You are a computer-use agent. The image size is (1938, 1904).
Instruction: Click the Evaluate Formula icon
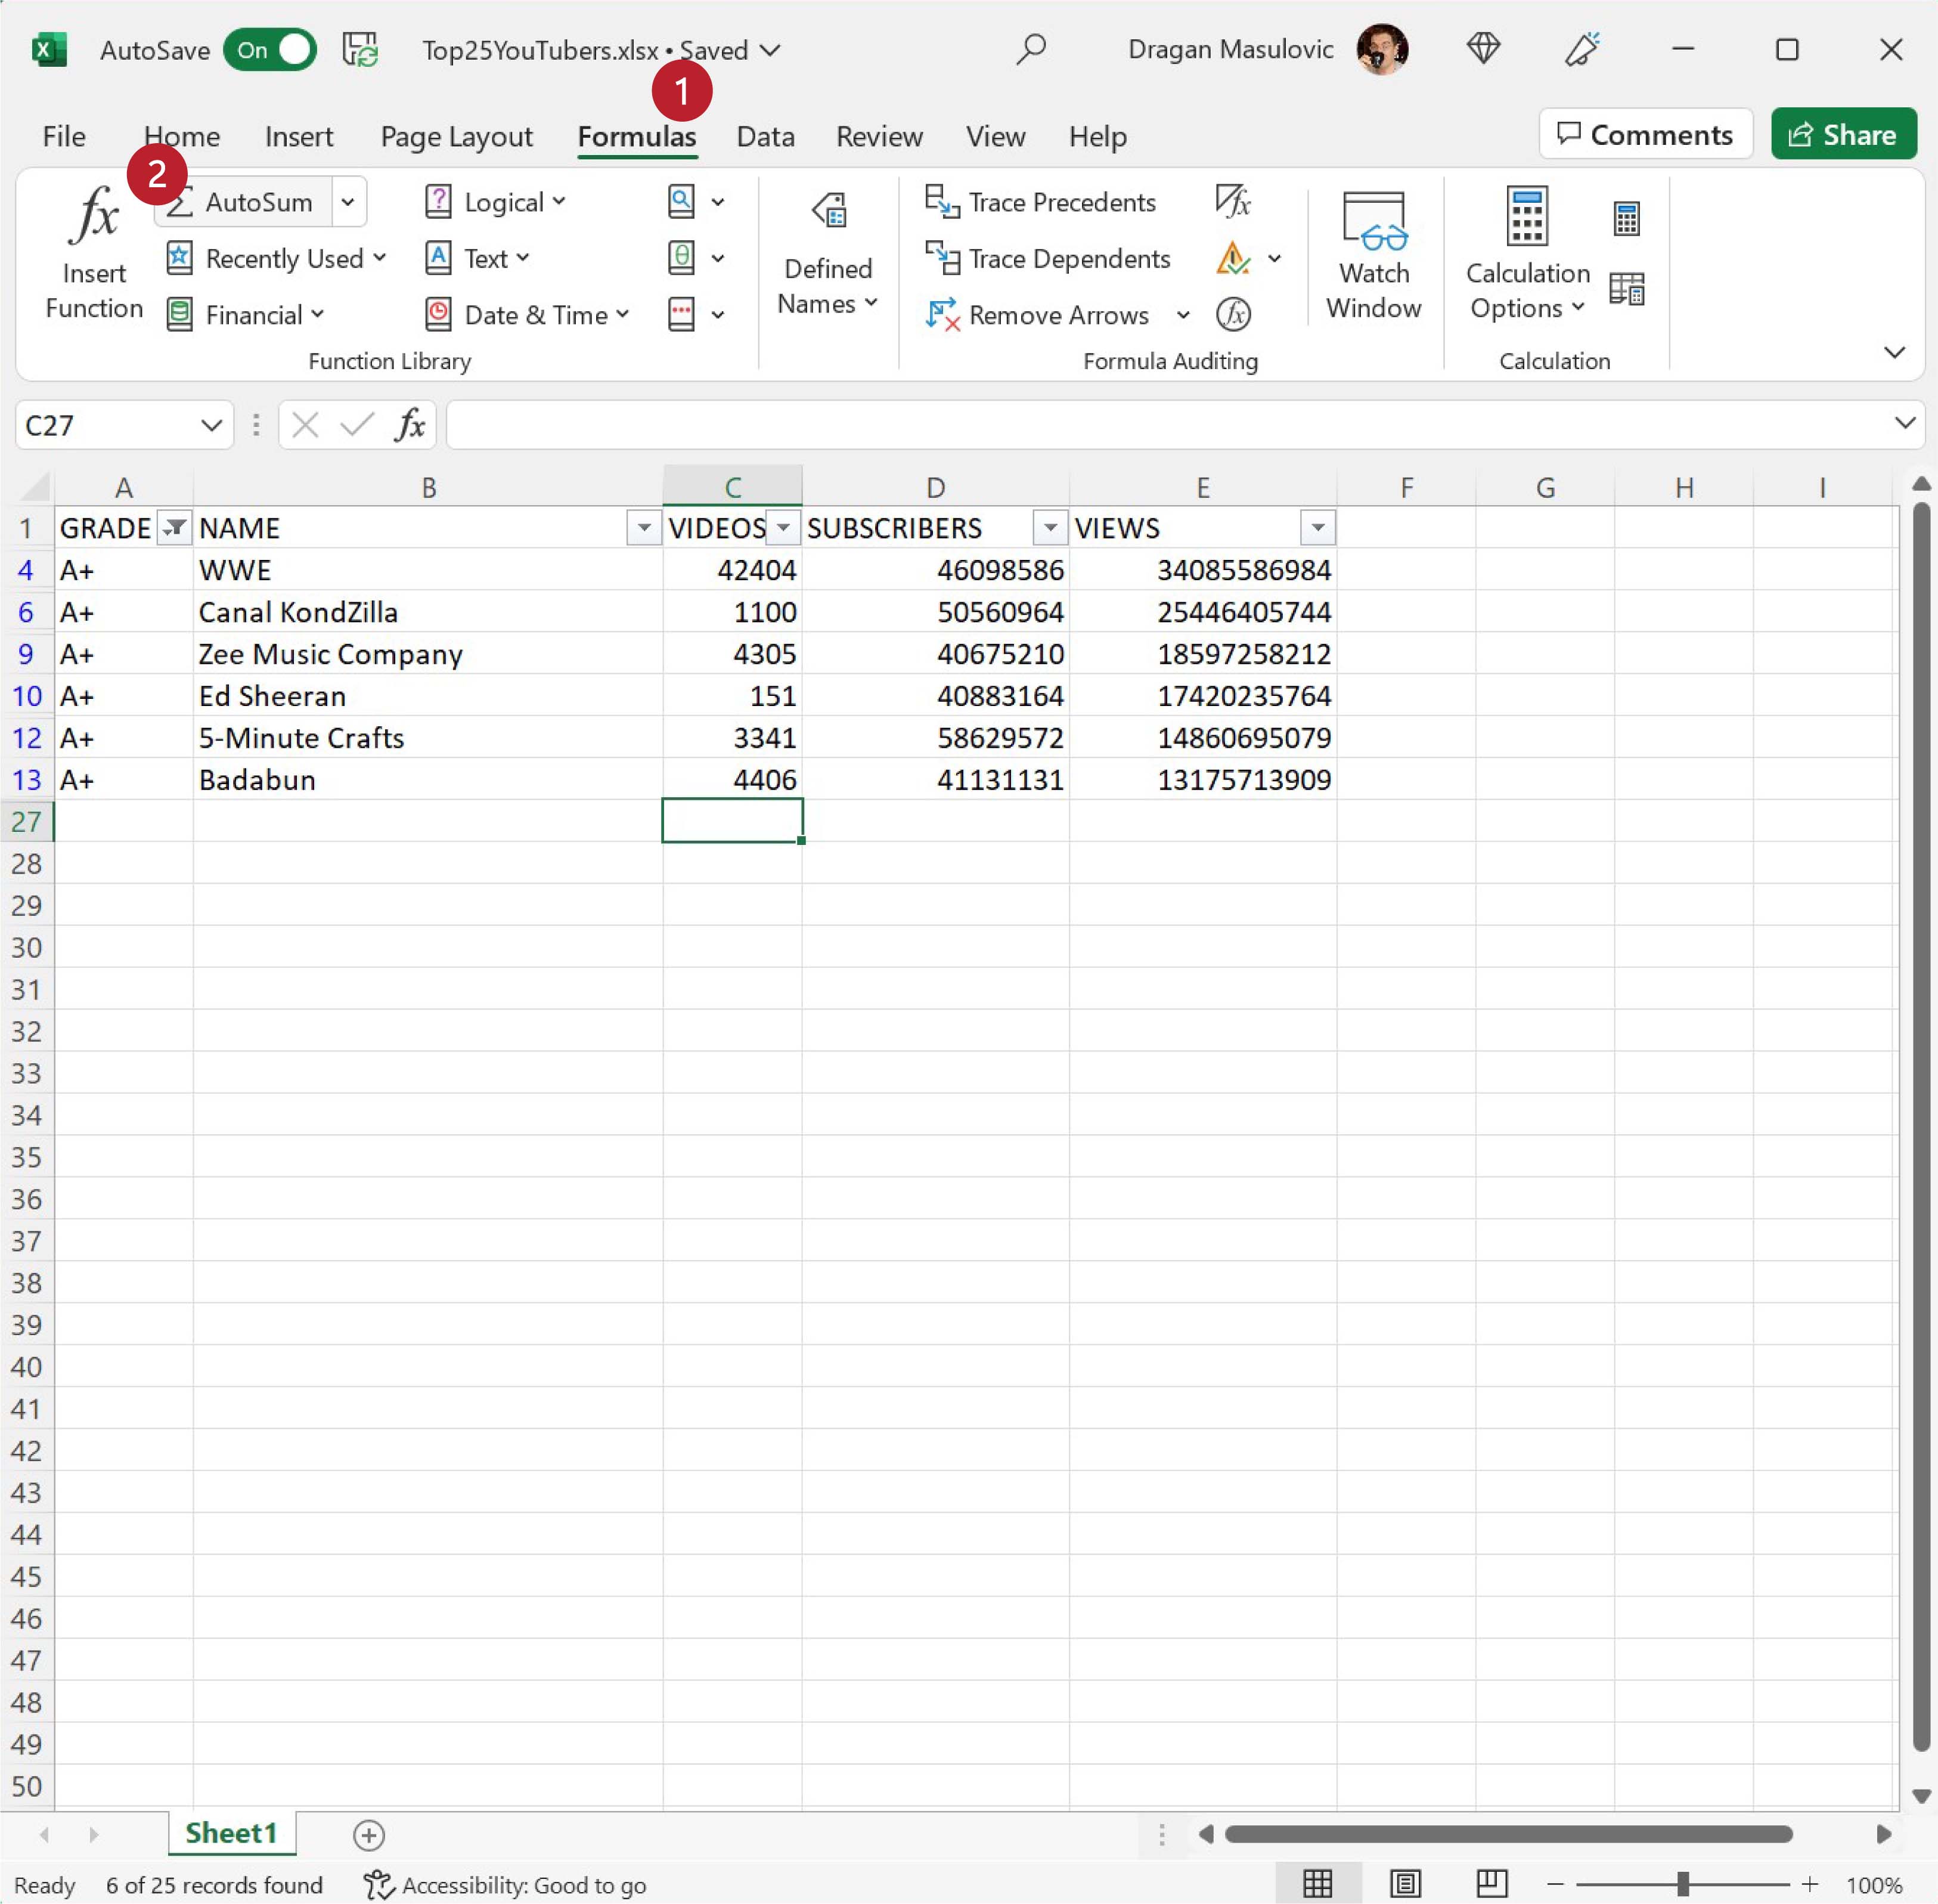point(1232,315)
